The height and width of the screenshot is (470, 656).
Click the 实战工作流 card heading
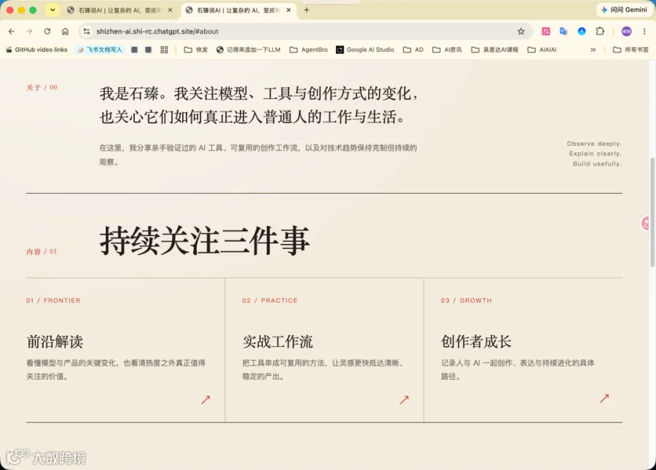[278, 342]
